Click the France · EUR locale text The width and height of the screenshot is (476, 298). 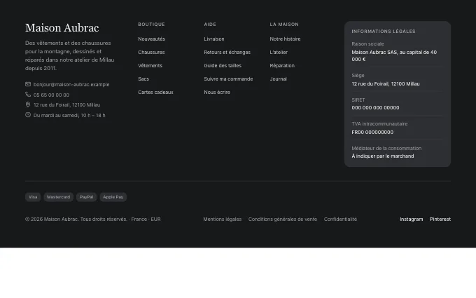(x=146, y=219)
